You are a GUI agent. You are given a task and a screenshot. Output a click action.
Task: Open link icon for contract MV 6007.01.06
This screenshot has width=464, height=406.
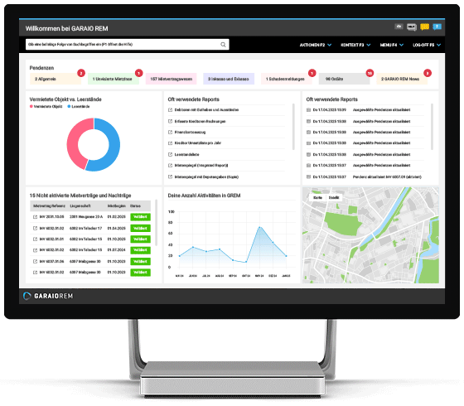tap(35, 261)
